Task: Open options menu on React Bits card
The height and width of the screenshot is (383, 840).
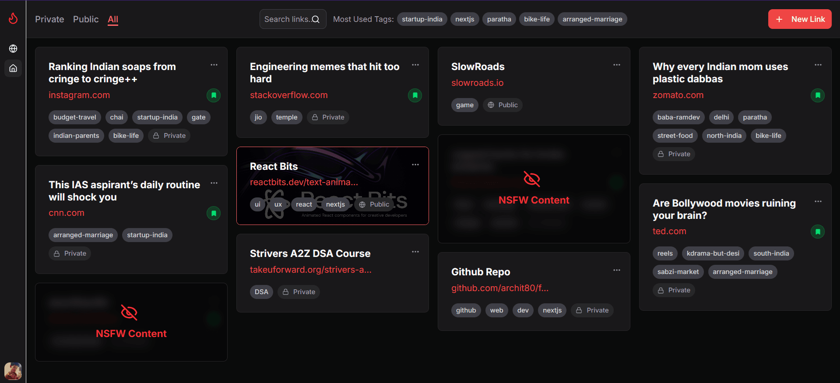Action: tap(415, 165)
